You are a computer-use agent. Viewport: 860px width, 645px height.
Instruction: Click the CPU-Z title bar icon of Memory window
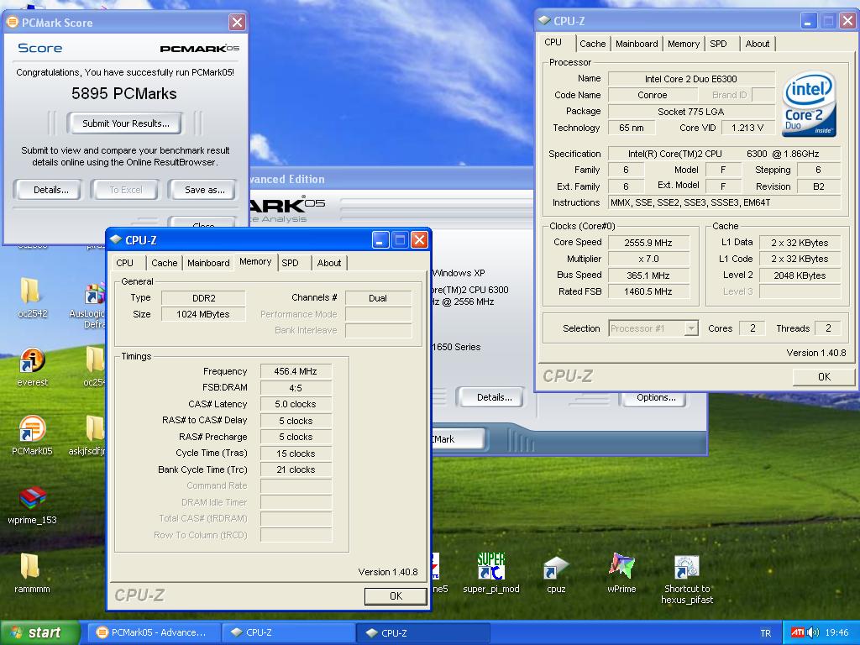point(116,239)
